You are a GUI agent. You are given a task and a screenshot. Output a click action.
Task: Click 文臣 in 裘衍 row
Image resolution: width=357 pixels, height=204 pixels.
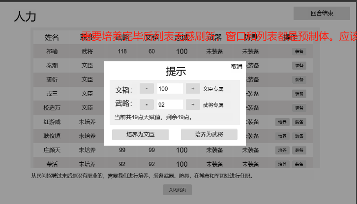(x=87, y=80)
